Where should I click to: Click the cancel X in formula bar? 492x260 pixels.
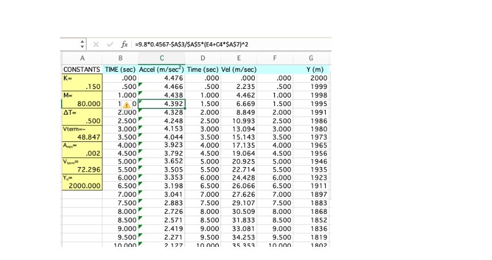click(x=96, y=44)
